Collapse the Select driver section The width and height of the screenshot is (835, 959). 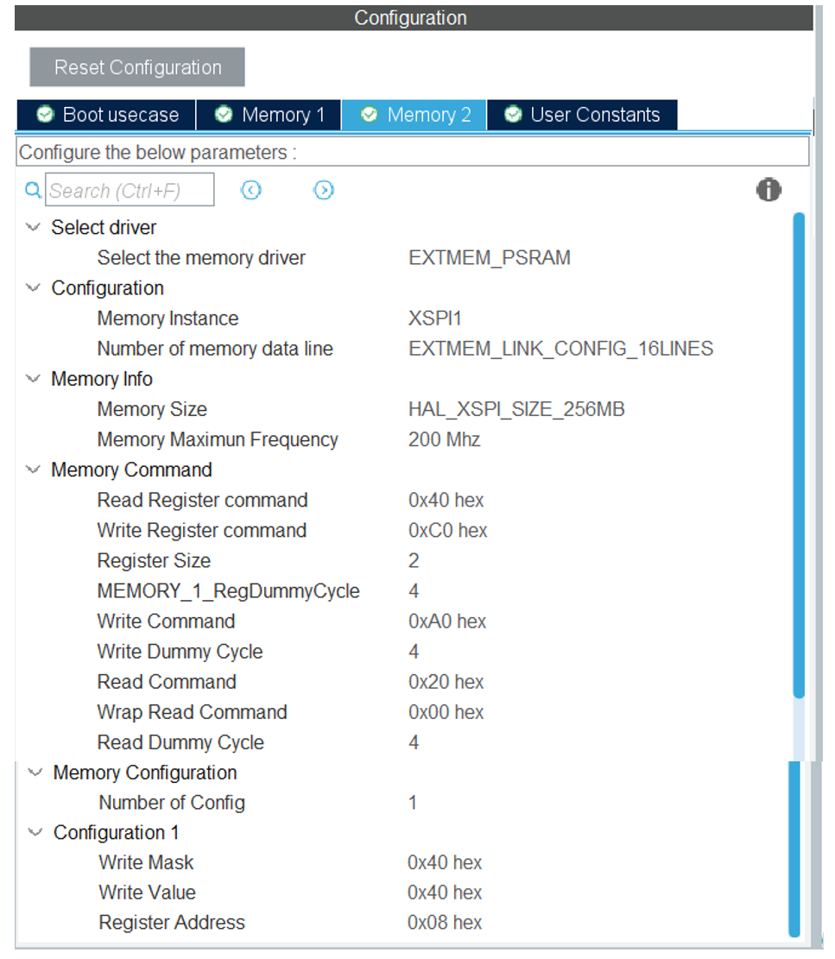click(32, 227)
